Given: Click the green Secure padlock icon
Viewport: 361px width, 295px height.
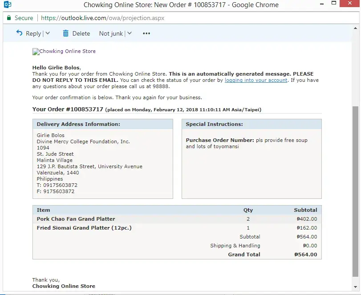Looking at the screenshot, I should tap(8, 18).
